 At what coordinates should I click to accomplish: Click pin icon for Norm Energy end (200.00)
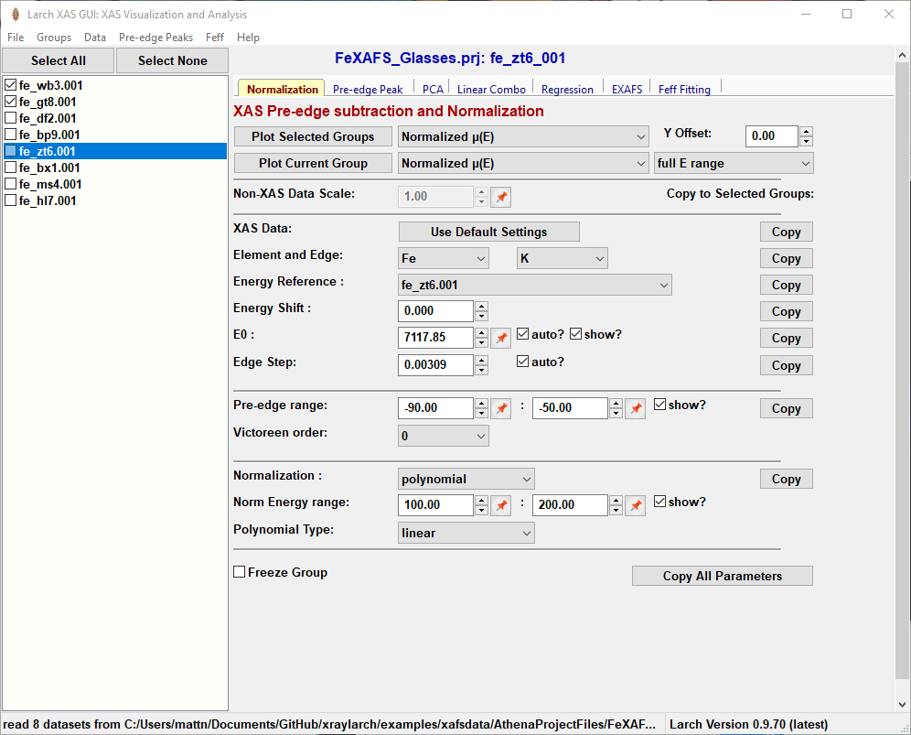click(x=636, y=505)
